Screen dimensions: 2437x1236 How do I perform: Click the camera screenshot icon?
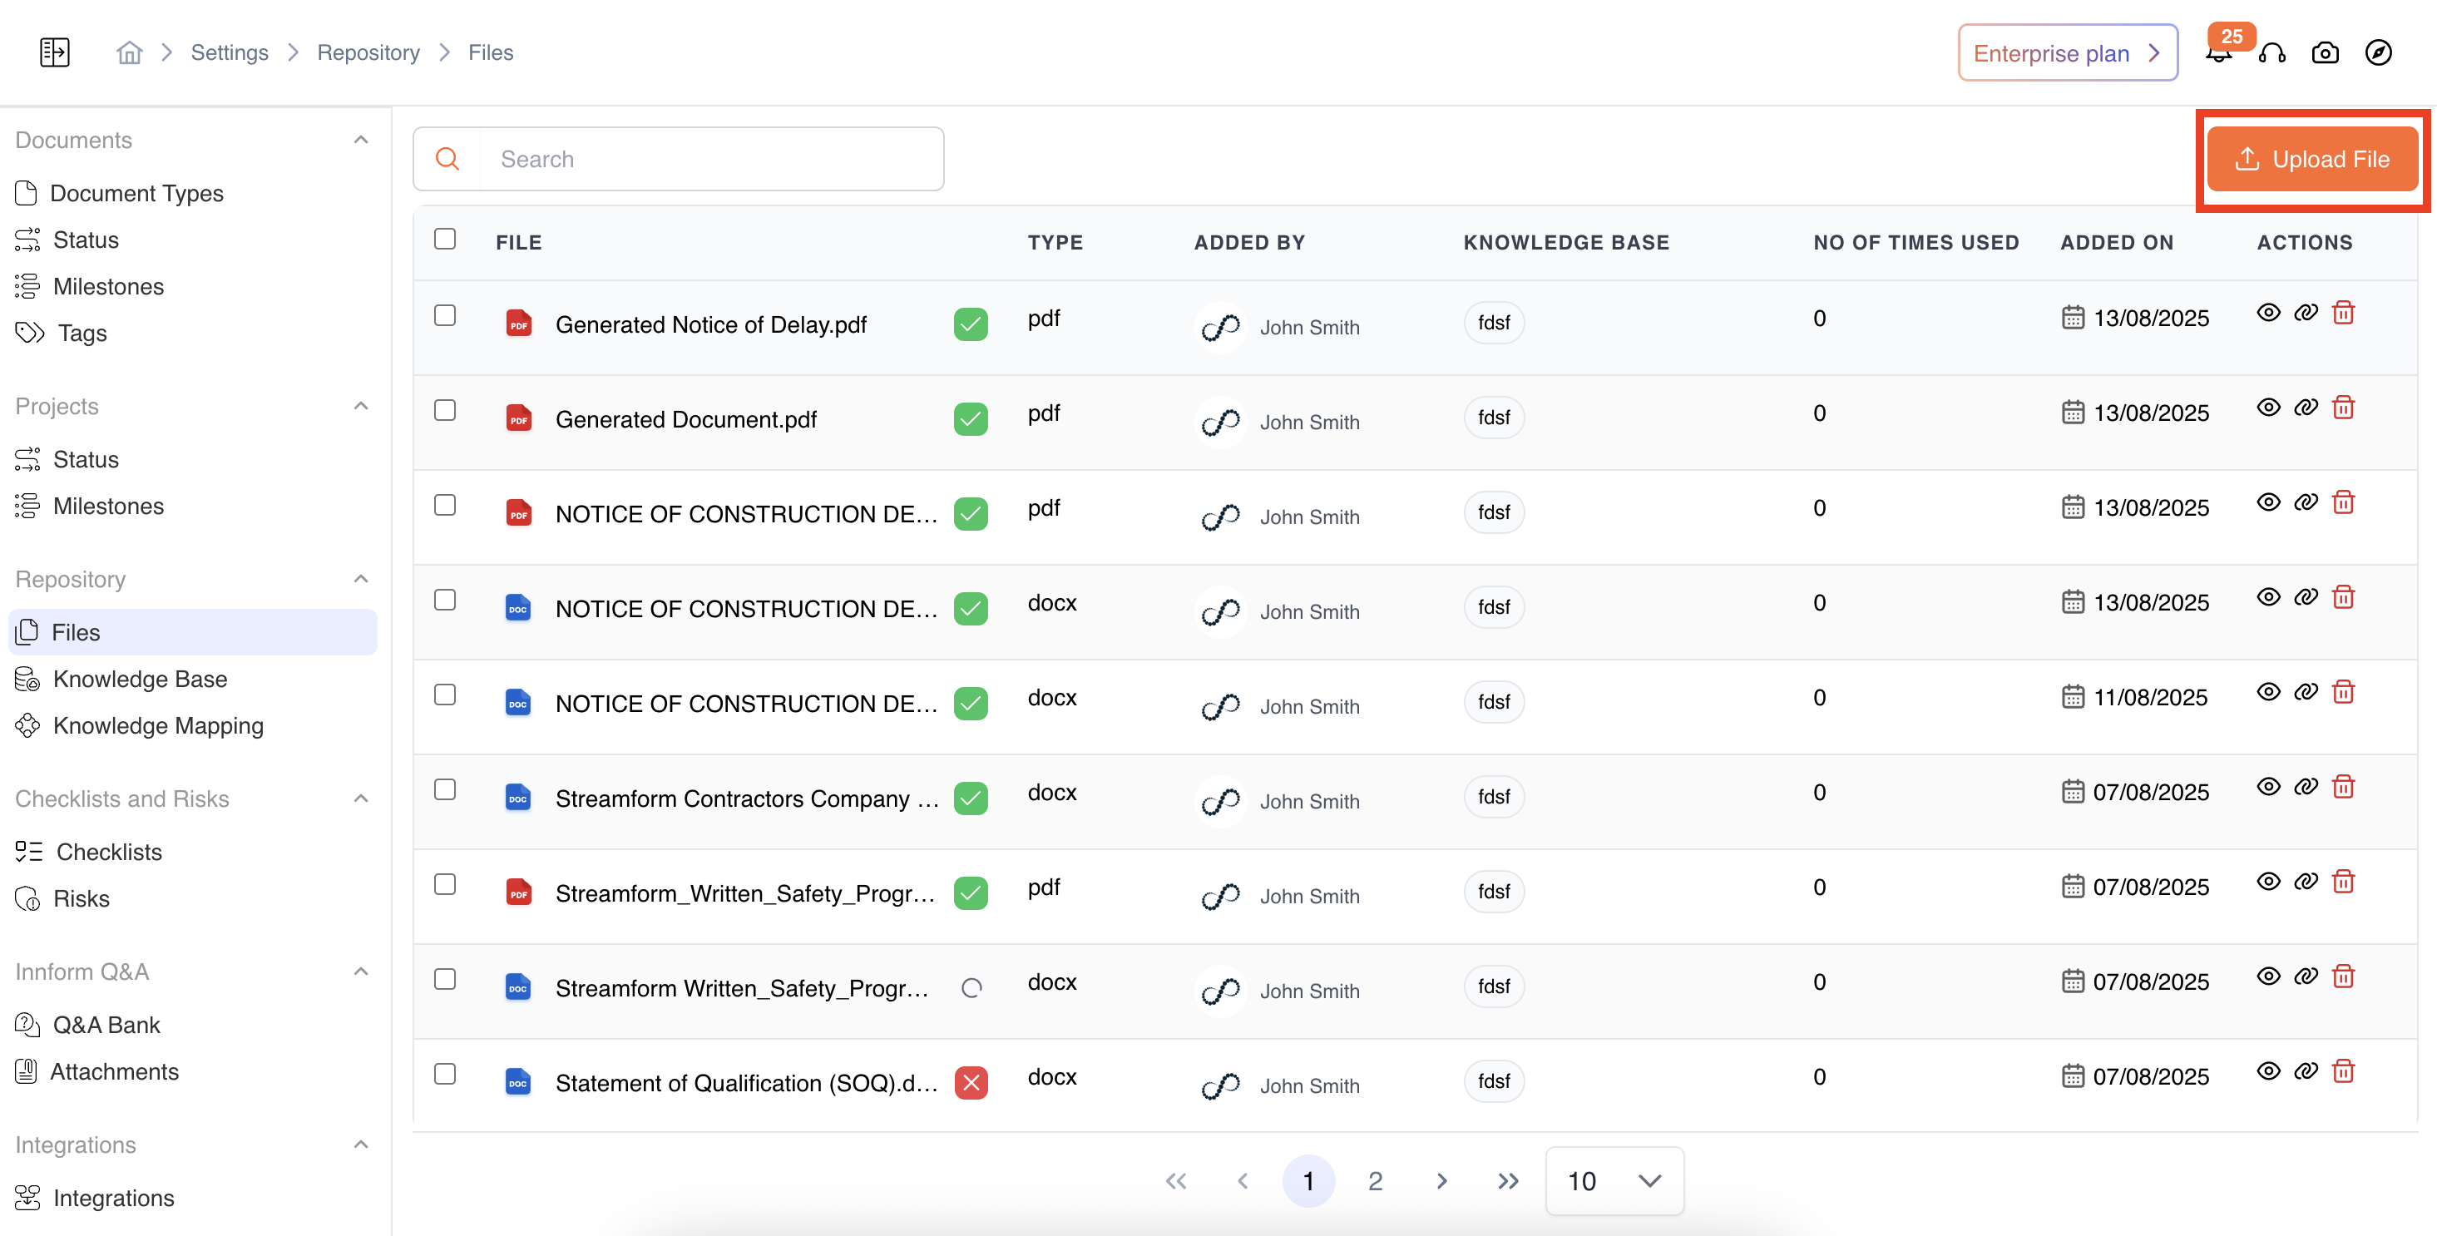pyautogui.click(x=2325, y=53)
